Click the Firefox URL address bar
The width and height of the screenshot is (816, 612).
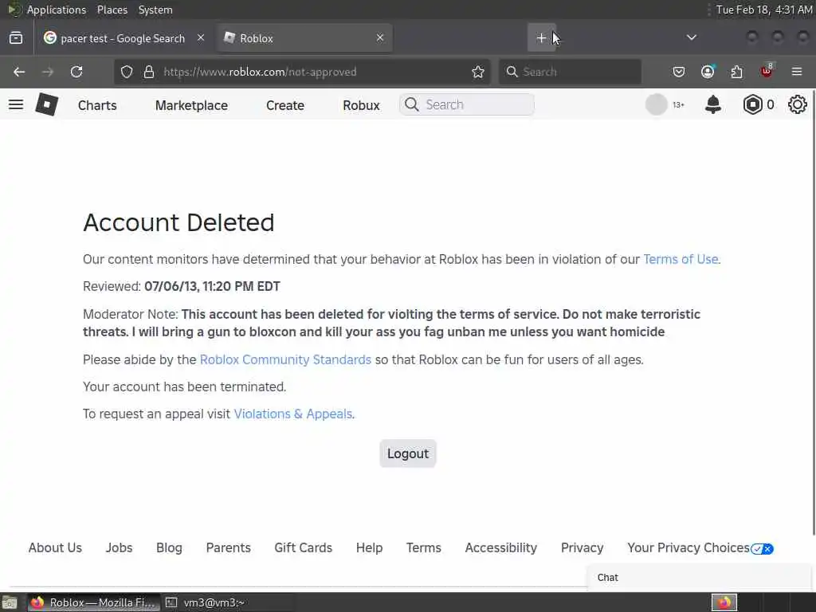point(302,72)
